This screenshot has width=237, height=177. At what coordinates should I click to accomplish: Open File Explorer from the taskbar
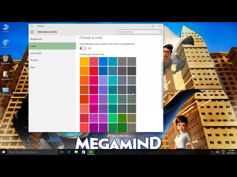point(76,152)
